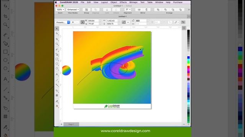Switch to the Untitled-1 document tab

(122, 16)
